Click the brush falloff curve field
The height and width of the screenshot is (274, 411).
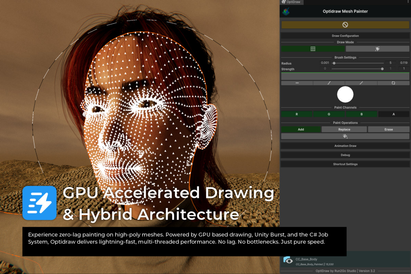coord(345,76)
